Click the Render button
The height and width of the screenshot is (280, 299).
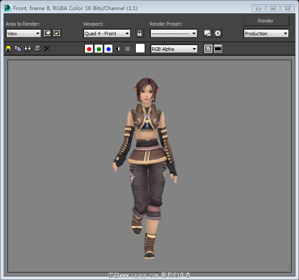click(x=266, y=21)
